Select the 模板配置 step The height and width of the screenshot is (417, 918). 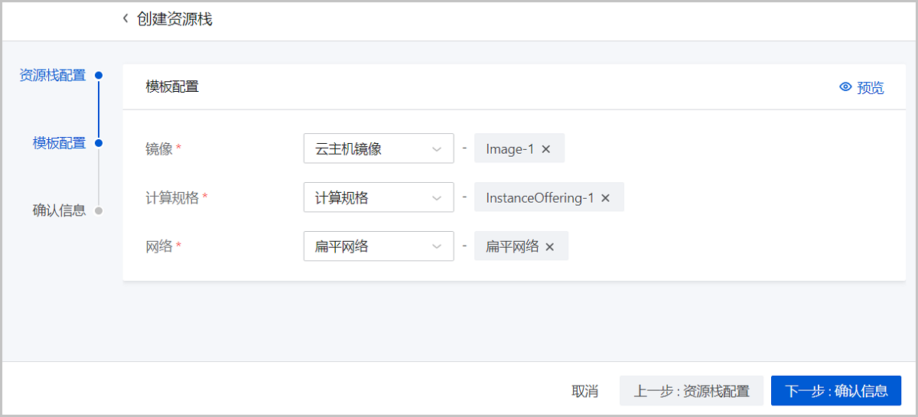pyautogui.click(x=59, y=143)
